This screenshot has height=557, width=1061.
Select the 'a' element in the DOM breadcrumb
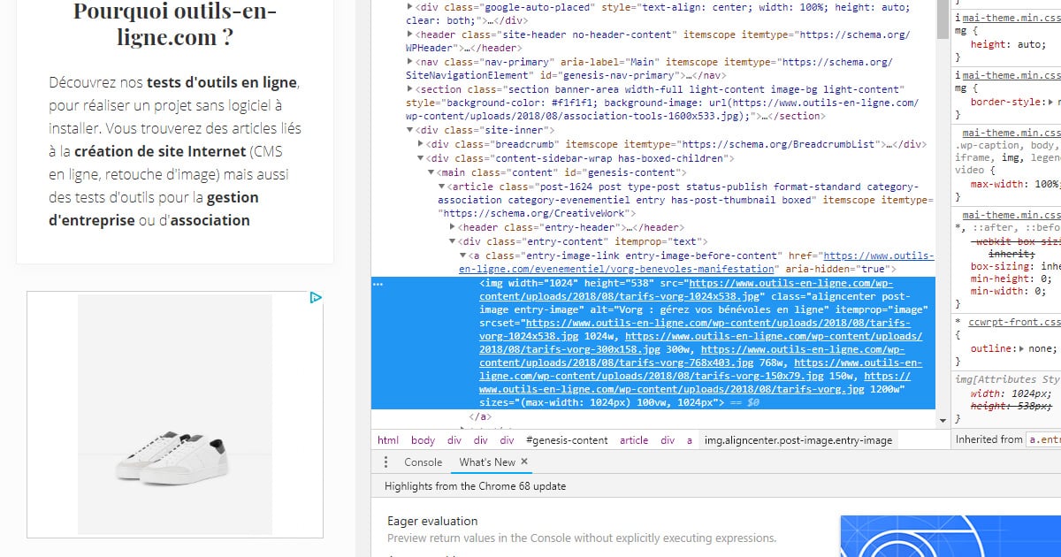pyautogui.click(x=690, y=439)
